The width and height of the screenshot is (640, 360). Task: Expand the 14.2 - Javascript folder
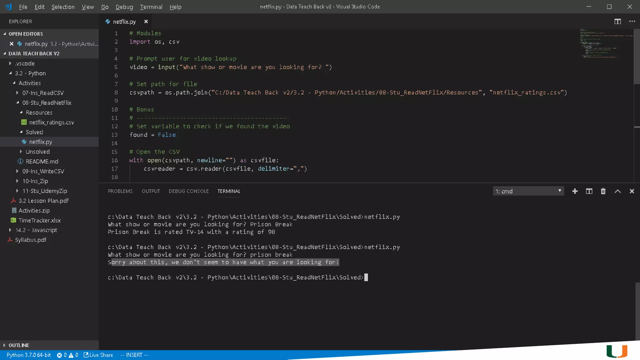point(36,230)
